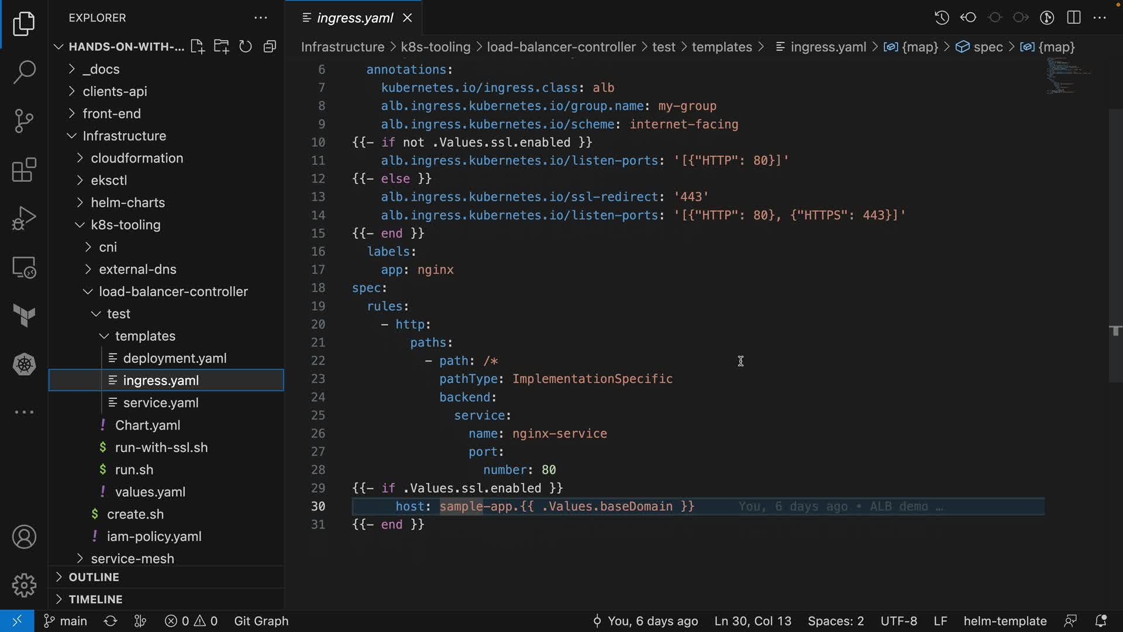Open deployment.yaml from the file tree
Image resolution: width=1123 pixels, height=632 pixels.
[x=174, y=358]
